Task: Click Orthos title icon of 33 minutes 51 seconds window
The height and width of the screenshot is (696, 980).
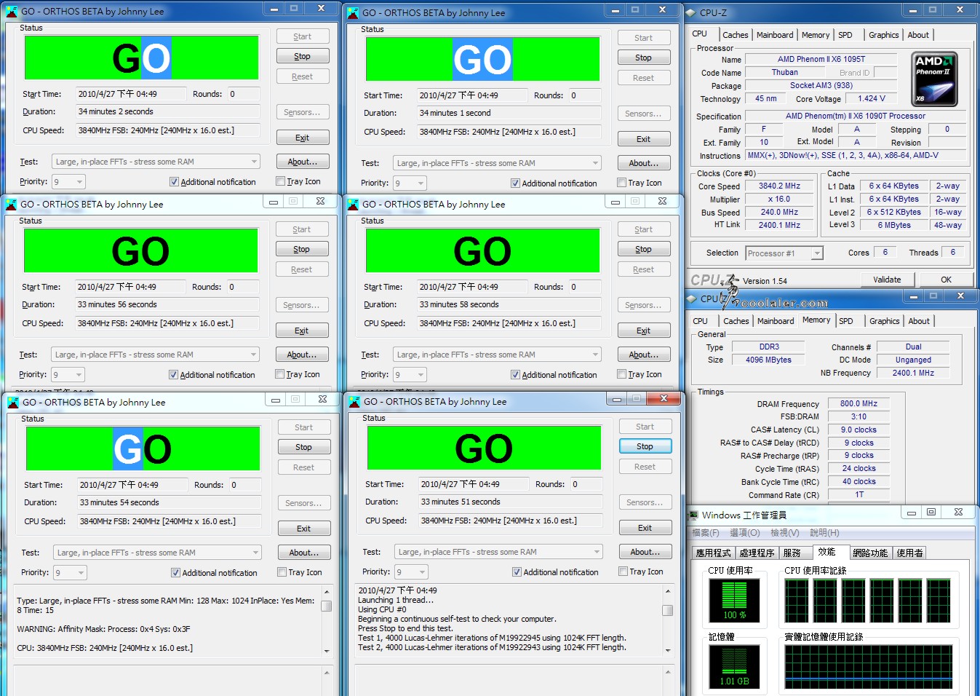Action: (x=354, y=402)
